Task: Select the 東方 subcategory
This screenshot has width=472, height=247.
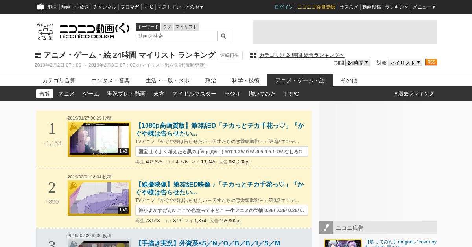Action: [159, 94]
